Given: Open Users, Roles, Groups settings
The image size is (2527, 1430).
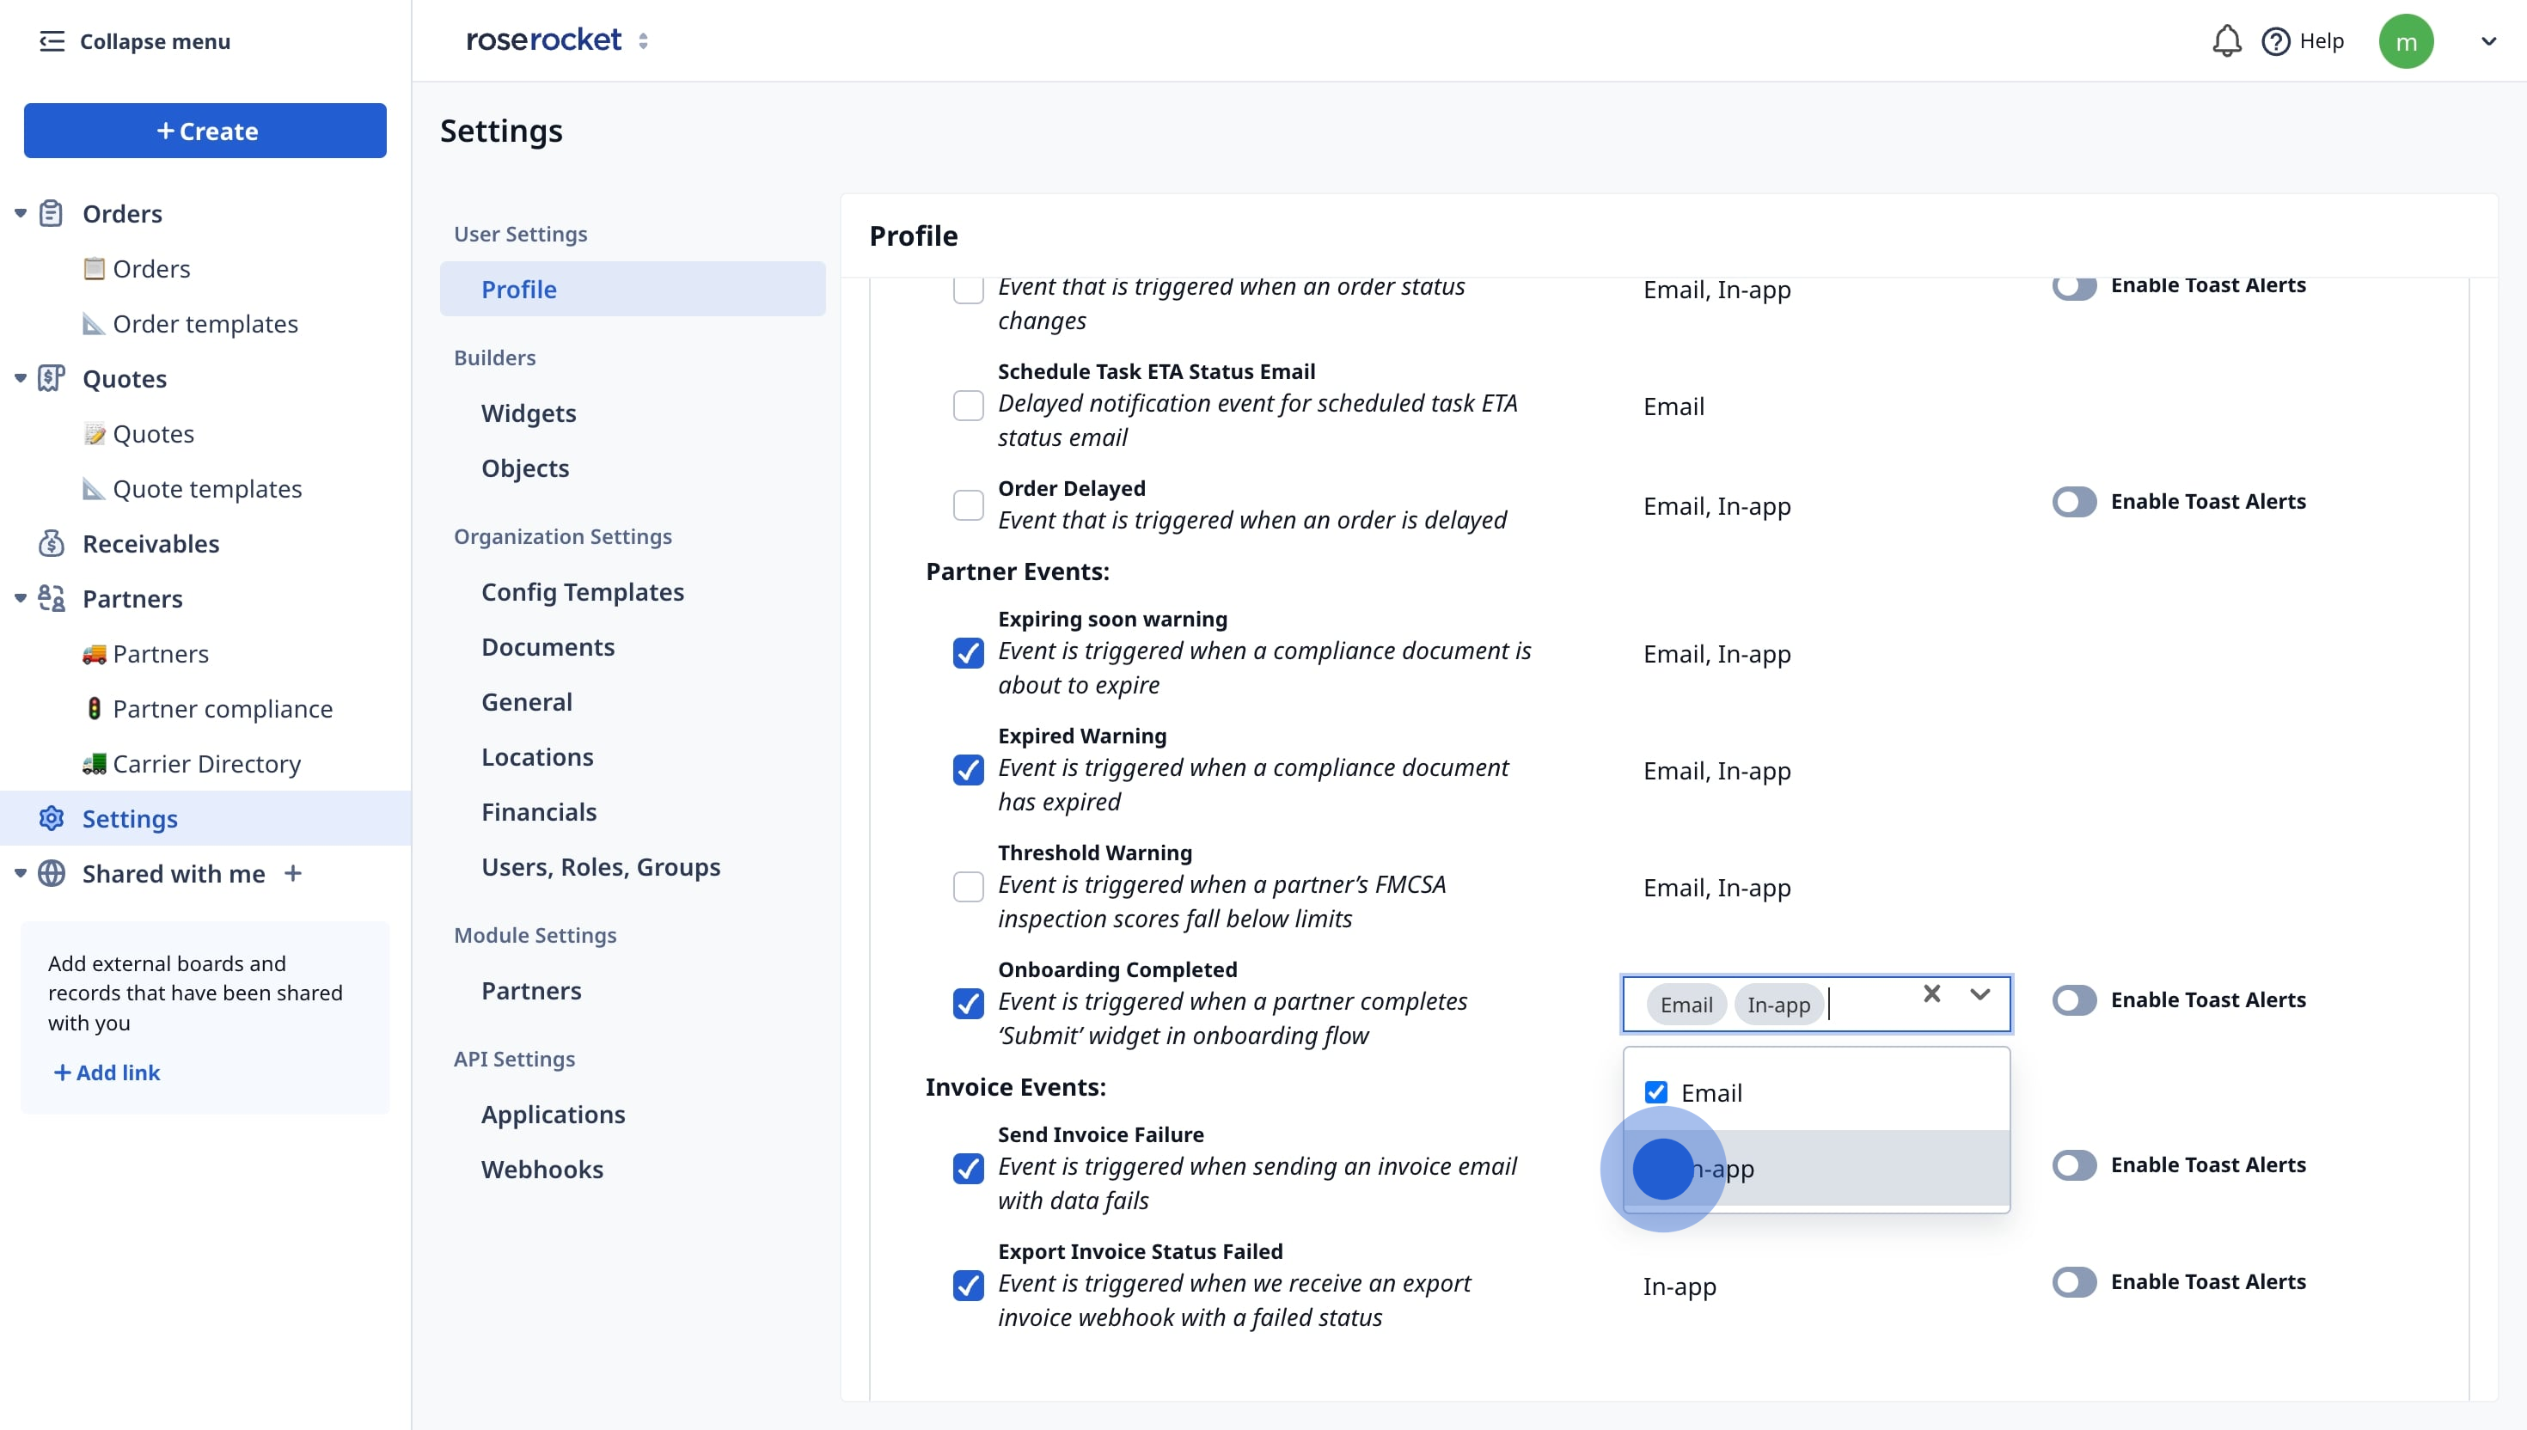Looking at the screenshot, I should point(600,867).
